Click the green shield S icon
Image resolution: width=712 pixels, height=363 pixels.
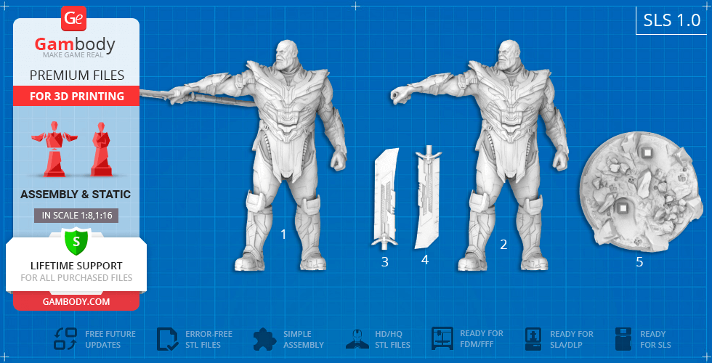point(76,242)
